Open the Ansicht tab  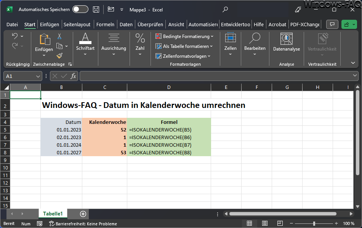176,24
